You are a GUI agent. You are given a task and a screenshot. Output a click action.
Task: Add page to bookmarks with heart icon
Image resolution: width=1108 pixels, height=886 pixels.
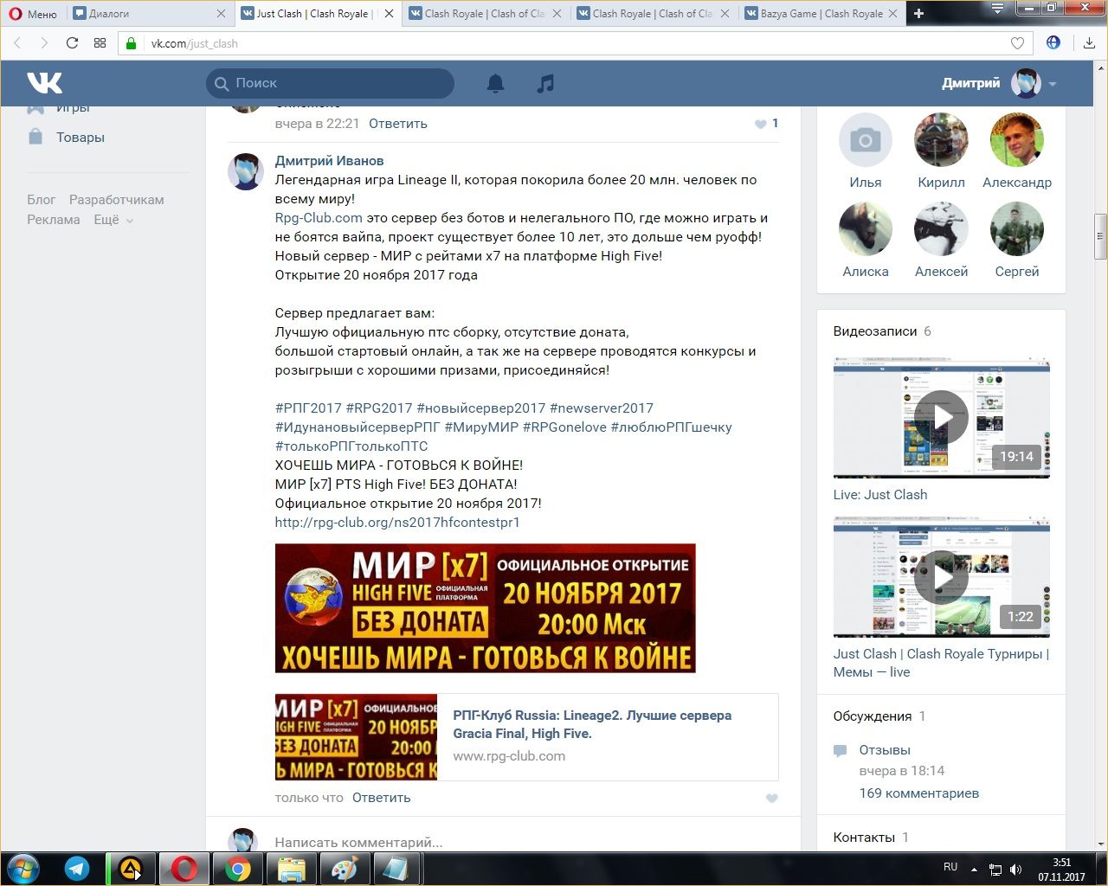point(1017,43)
